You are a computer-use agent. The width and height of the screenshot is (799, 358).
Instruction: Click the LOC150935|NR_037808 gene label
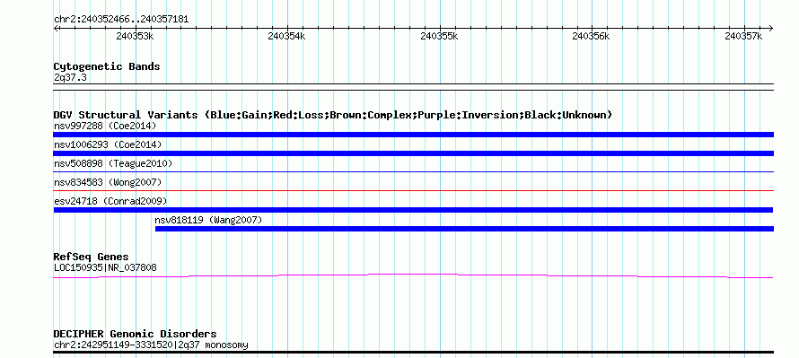(105, 268)
